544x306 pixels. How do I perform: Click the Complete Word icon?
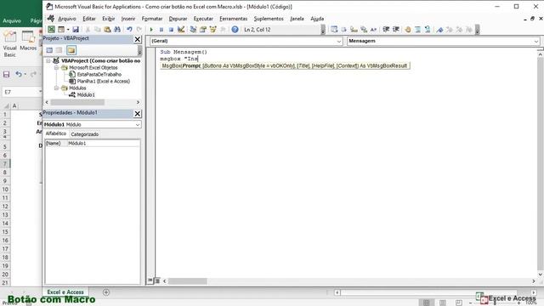pos(373,30)
